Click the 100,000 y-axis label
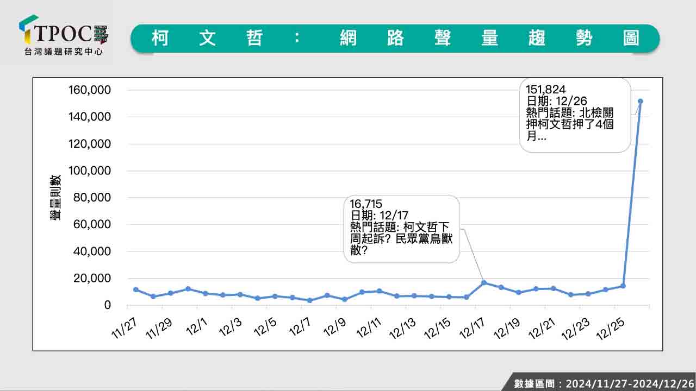 [x=90, y=171]
